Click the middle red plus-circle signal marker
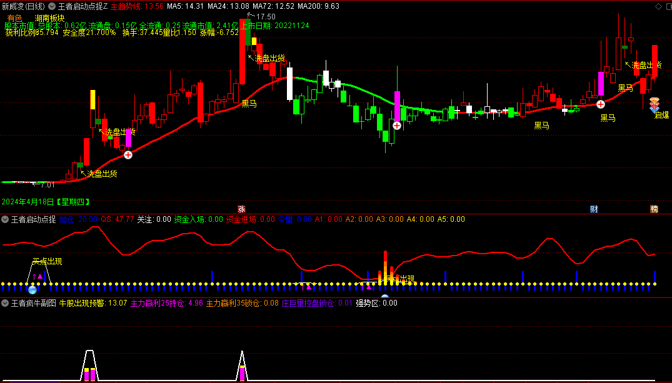Viewport: 672px width, 383px height. [397, 126]
